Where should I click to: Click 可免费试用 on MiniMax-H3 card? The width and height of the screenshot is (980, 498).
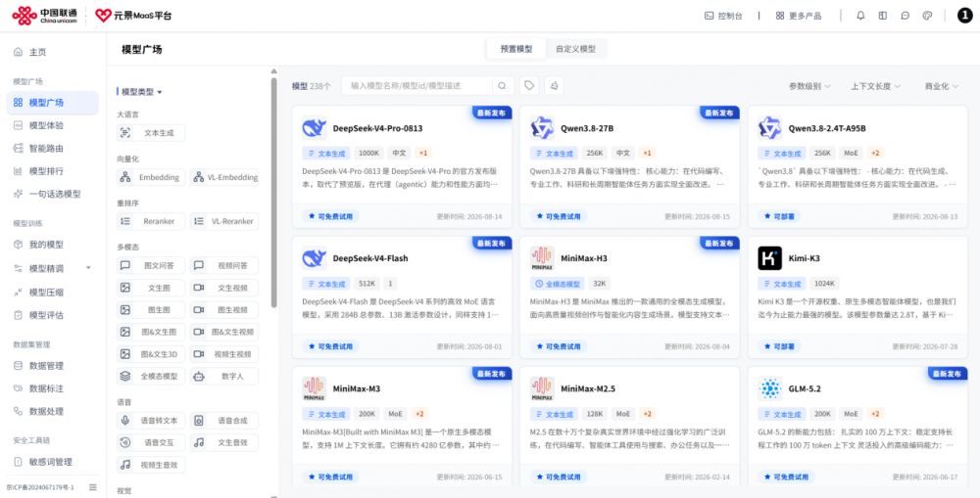click(559, 346)
